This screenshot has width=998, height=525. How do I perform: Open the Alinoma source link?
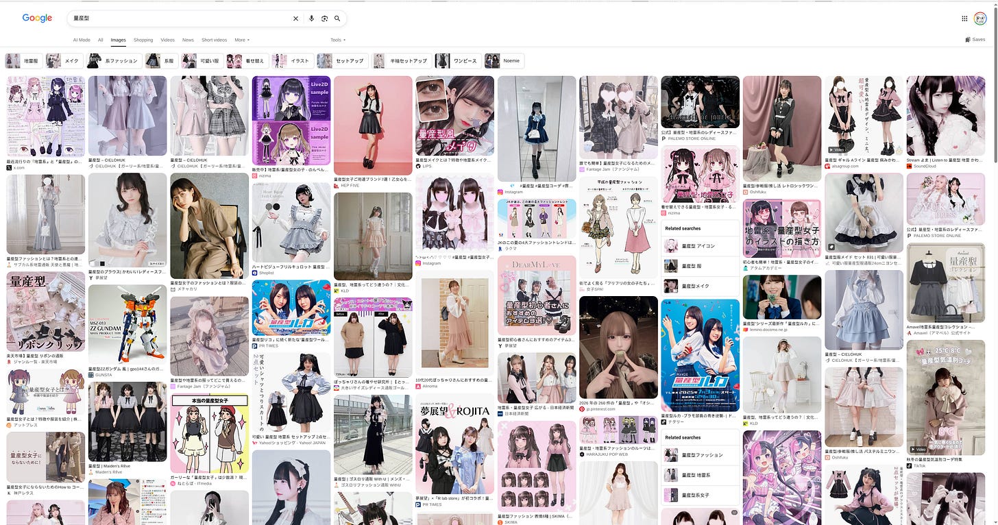click(x=429, y=386)
